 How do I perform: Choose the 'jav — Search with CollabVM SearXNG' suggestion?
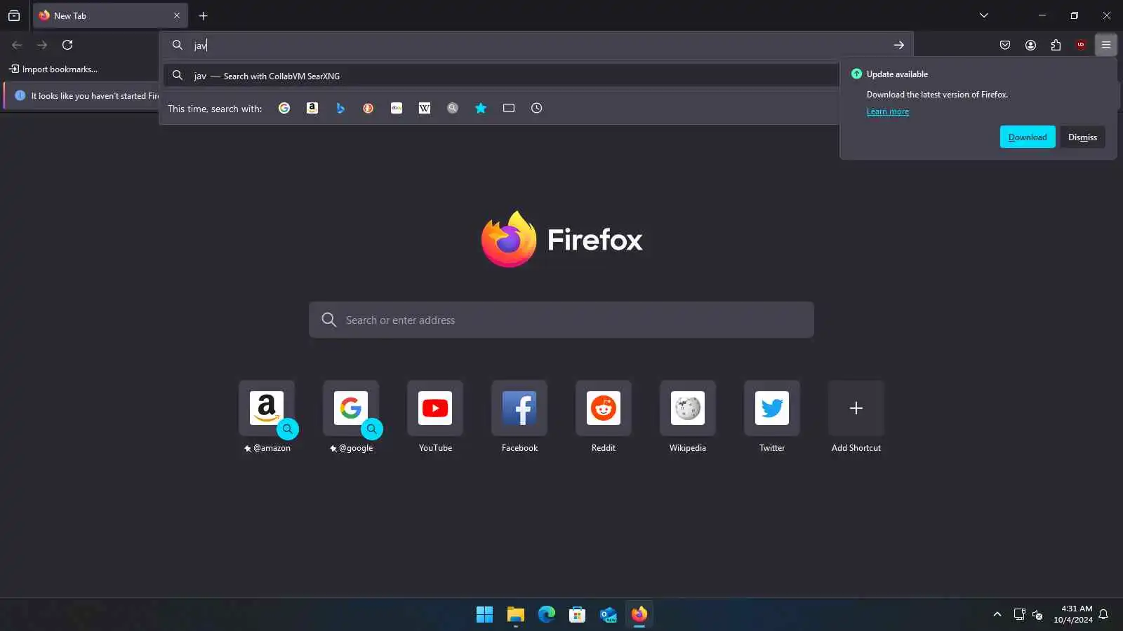pyautogui.click(x=501, y=76)
